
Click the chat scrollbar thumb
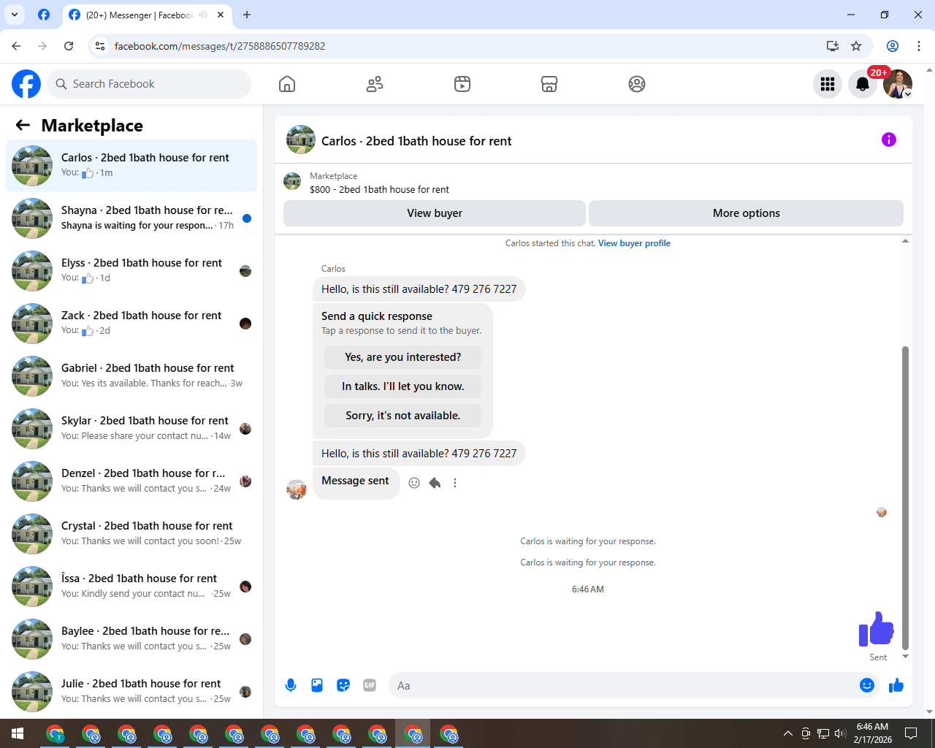click(x=905, y=497)
